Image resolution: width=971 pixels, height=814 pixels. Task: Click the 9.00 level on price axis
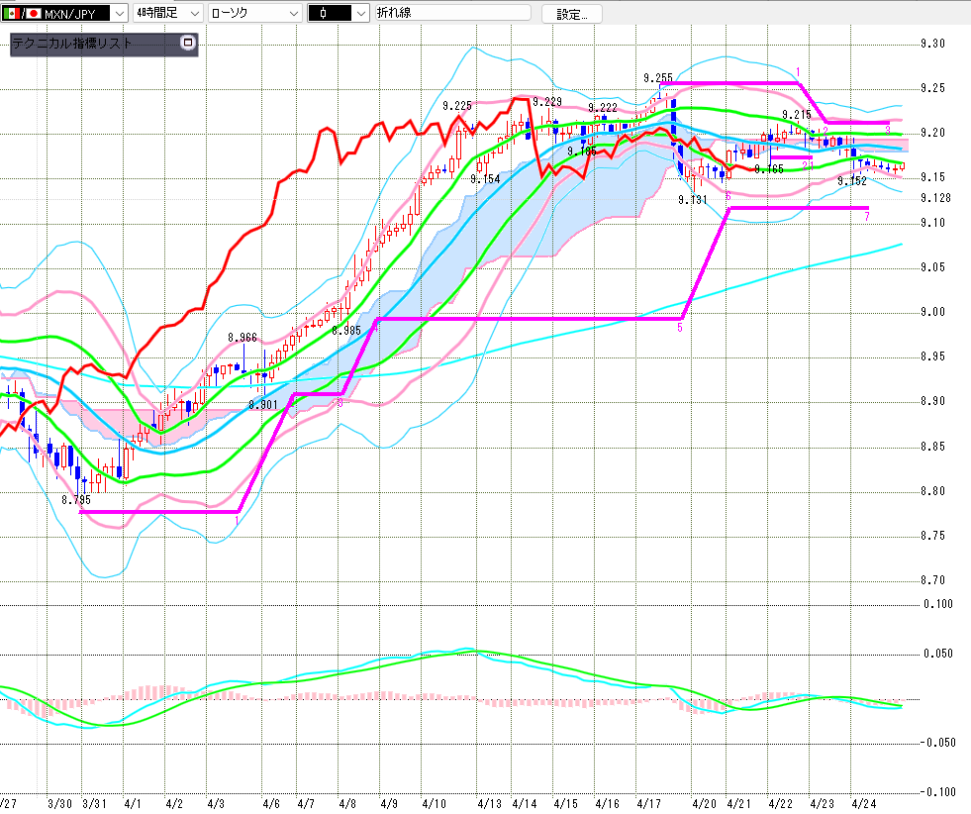(x=931, y=312)
